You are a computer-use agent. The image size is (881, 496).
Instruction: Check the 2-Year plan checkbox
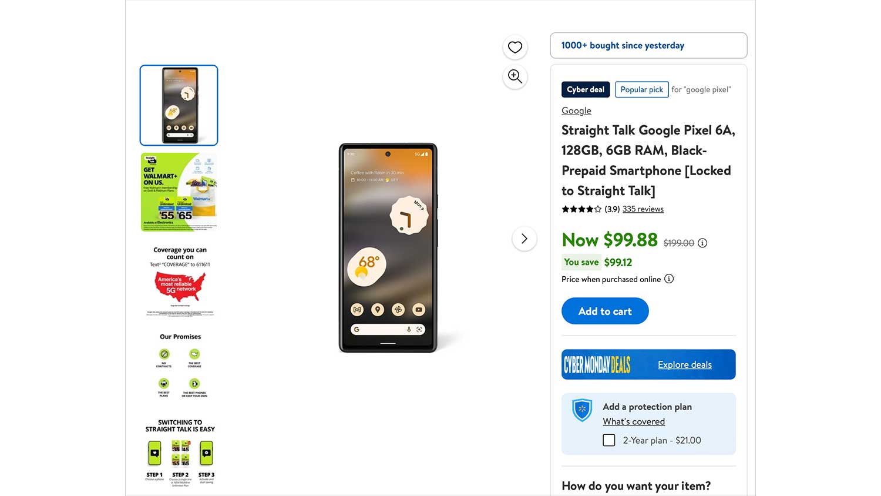pos(609,440)
